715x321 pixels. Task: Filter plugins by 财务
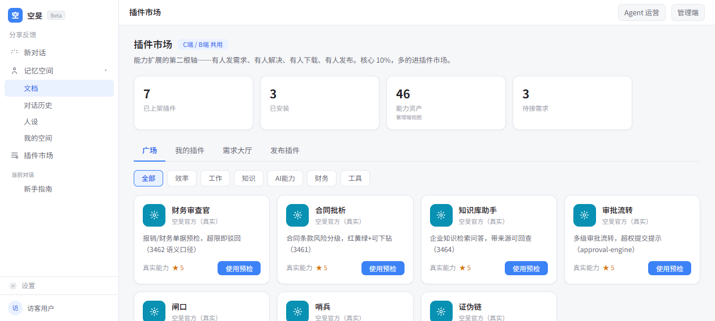tap(322, 178)
